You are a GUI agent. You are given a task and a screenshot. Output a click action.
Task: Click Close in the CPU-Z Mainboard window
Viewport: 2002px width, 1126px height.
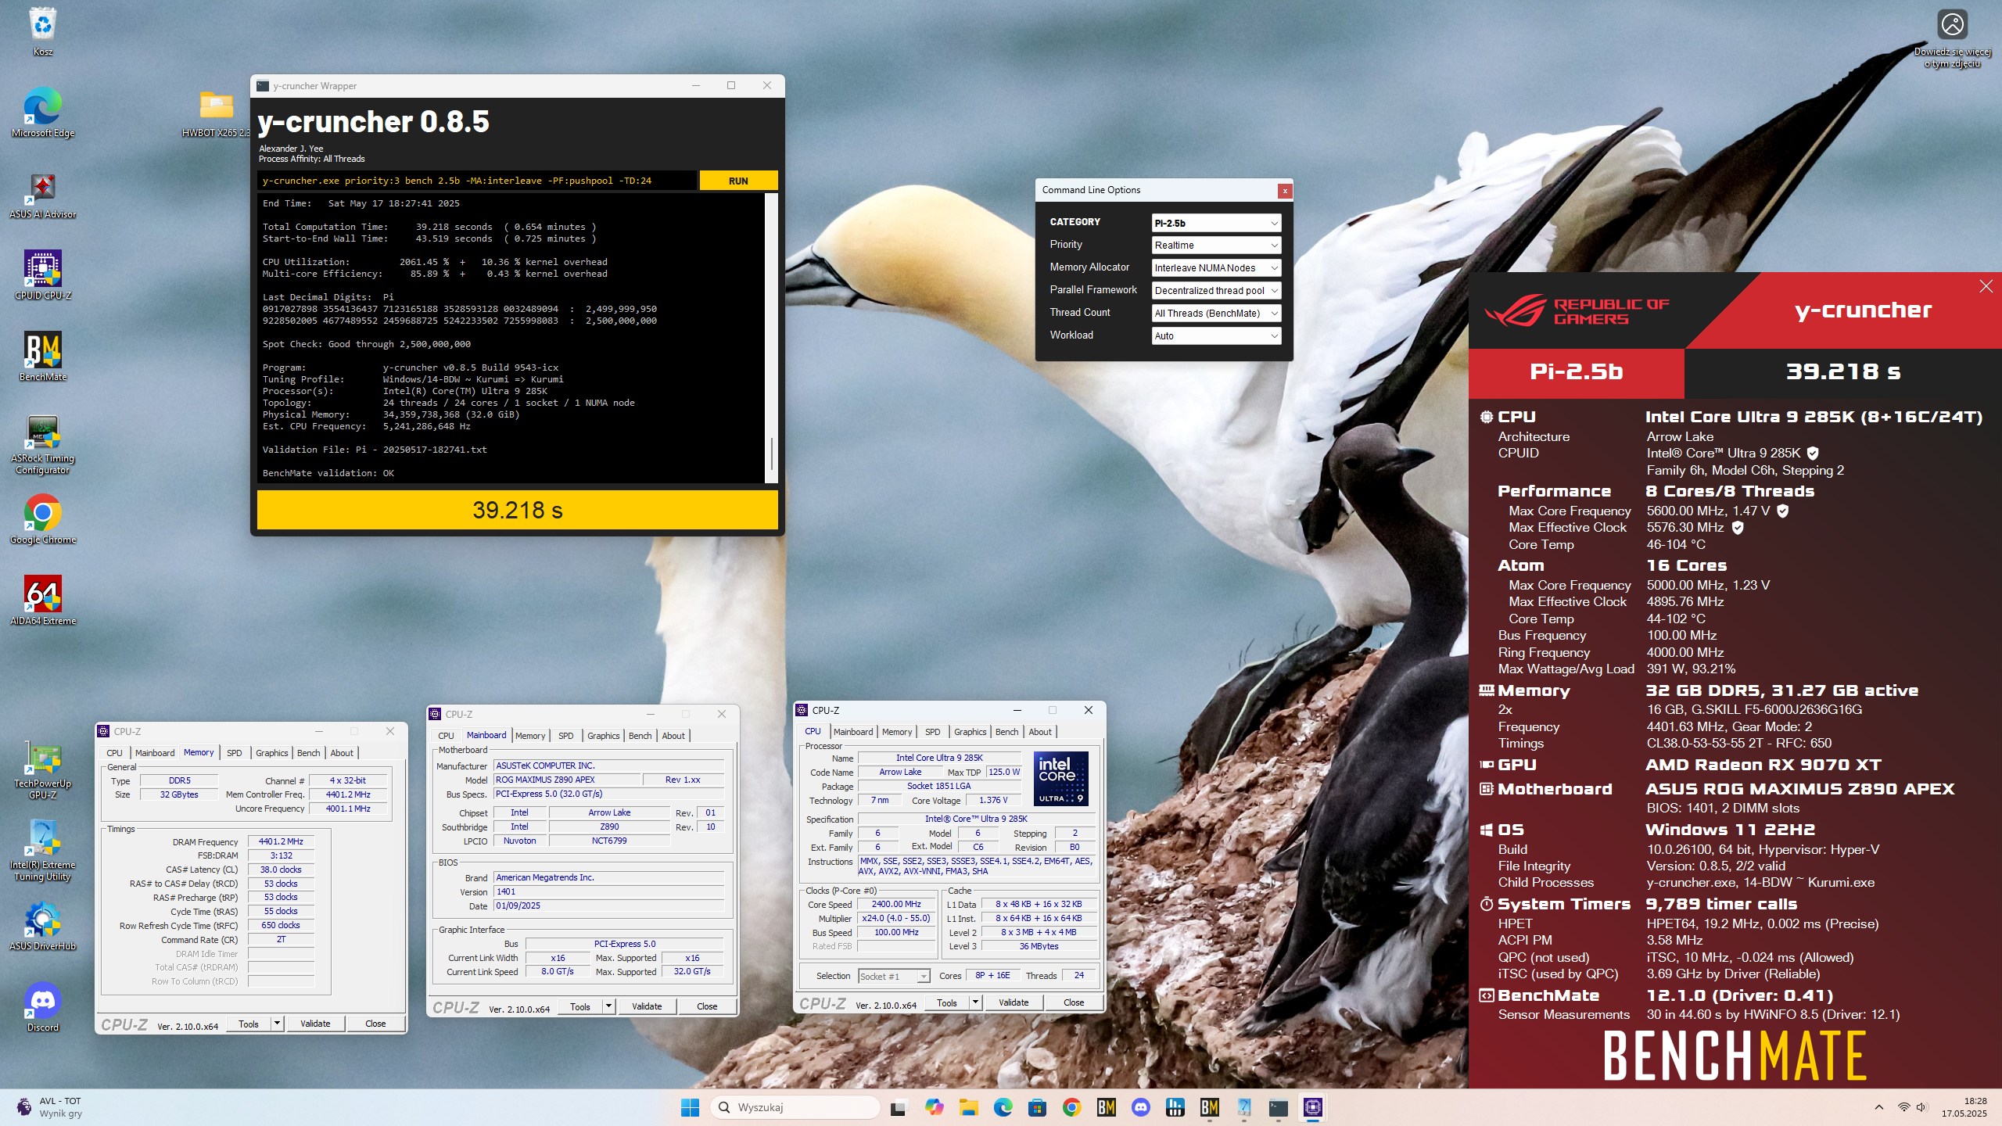tap(707, 1006)
